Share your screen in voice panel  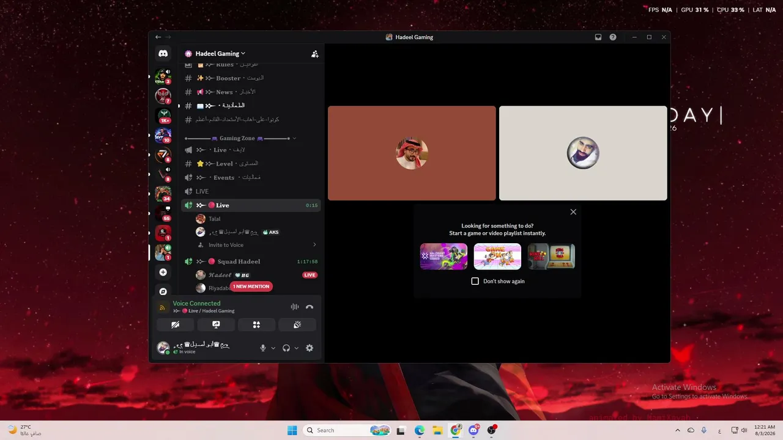pyautogui.click(x=216, y=324)
